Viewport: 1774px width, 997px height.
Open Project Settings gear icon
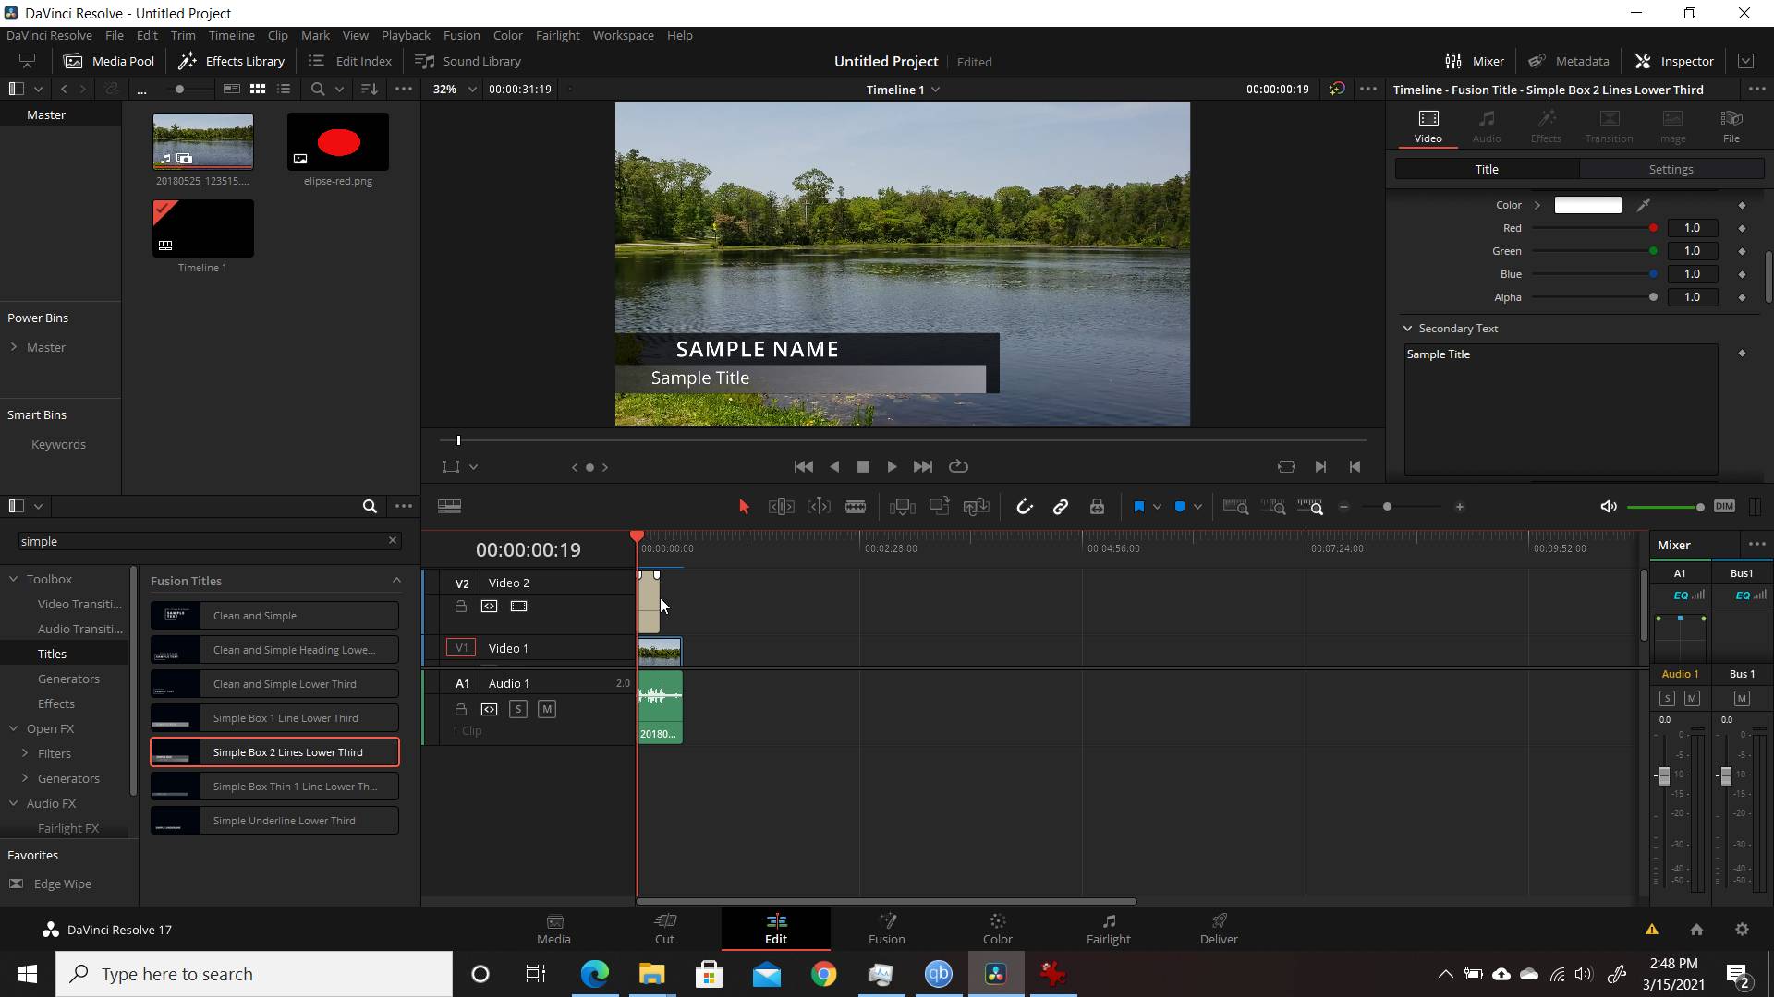pos(1742,930)
